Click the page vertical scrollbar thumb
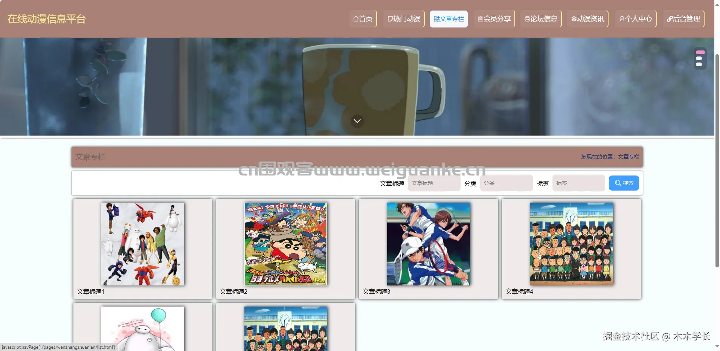The image size is (720, 351). tap(717, 161)
